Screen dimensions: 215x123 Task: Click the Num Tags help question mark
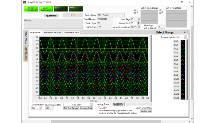click(x=139, y=19)
